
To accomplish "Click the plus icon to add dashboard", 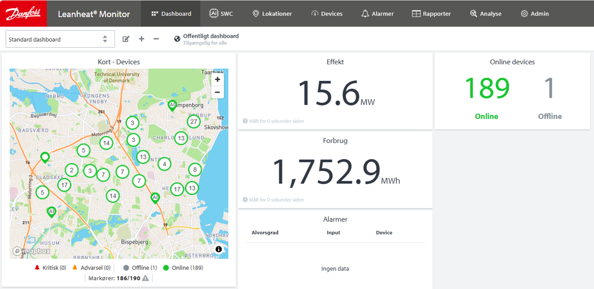I will click(141, 39).
